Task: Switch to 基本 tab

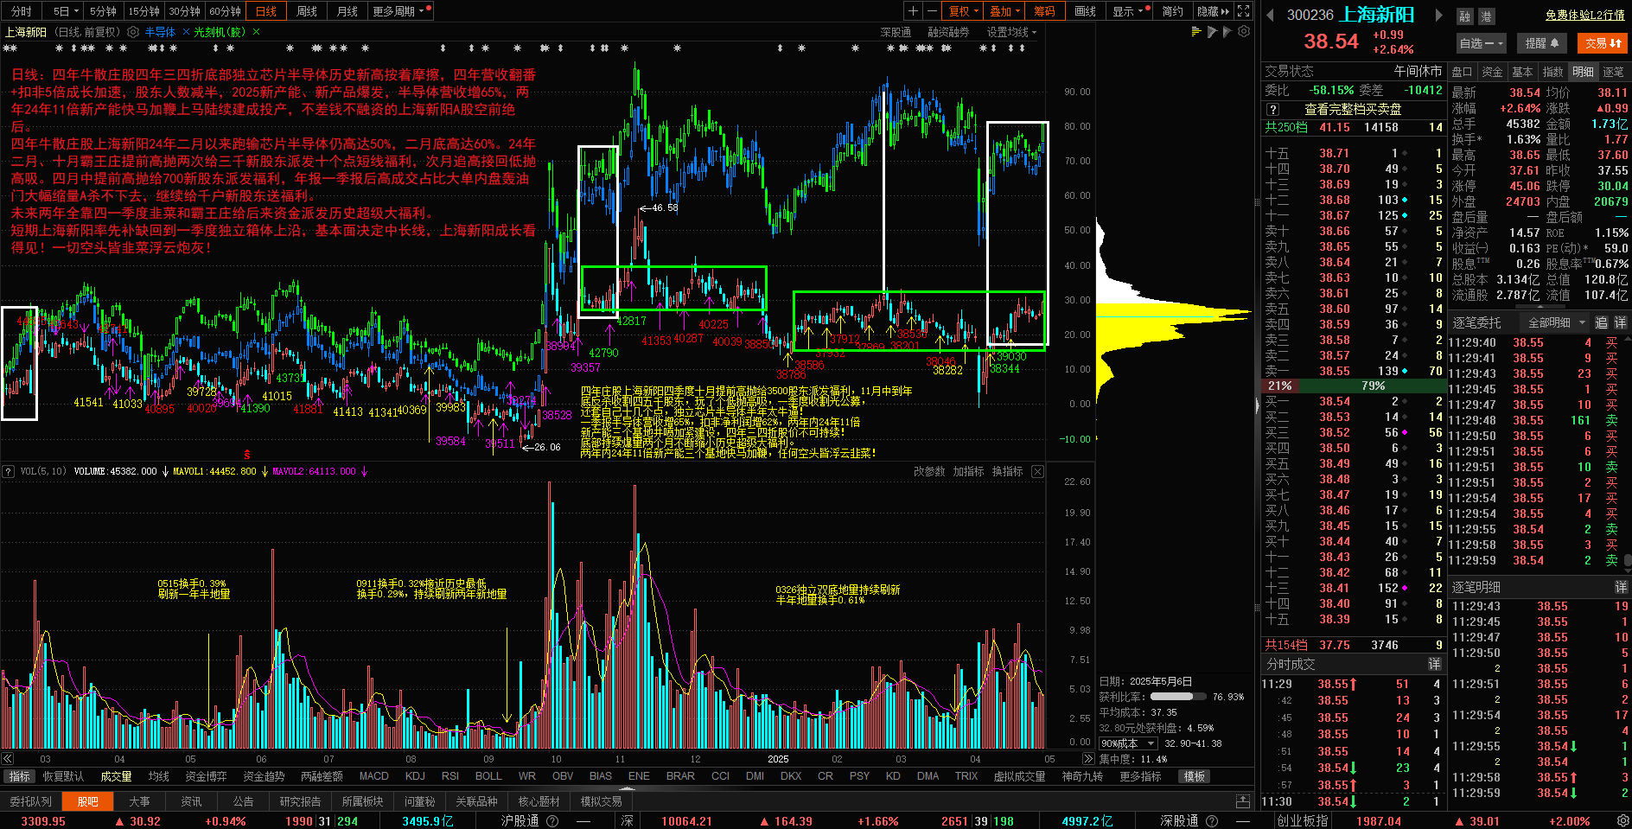Action: click(1522, 72)
